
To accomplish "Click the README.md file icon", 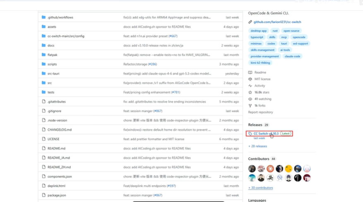I will [43, 148].
